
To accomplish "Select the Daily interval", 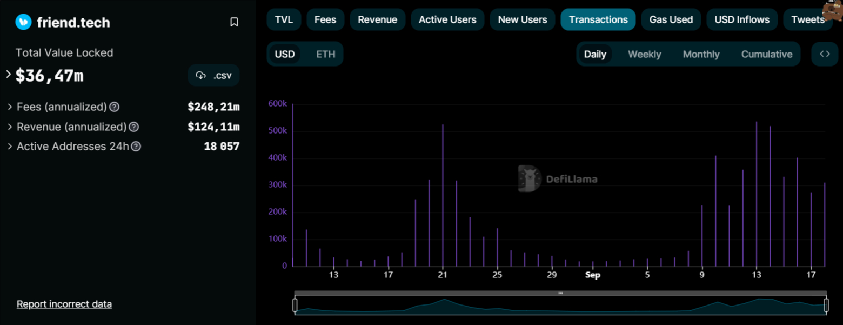I will coord(595,54).
